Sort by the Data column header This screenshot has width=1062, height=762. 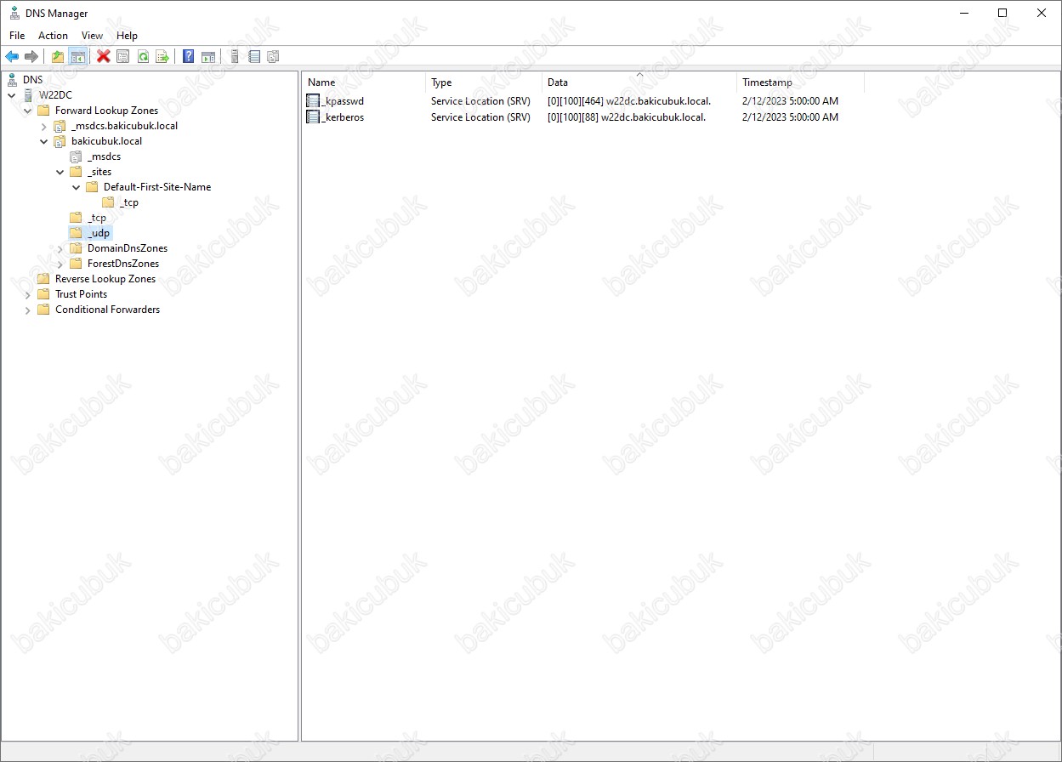tap(639, 82)
